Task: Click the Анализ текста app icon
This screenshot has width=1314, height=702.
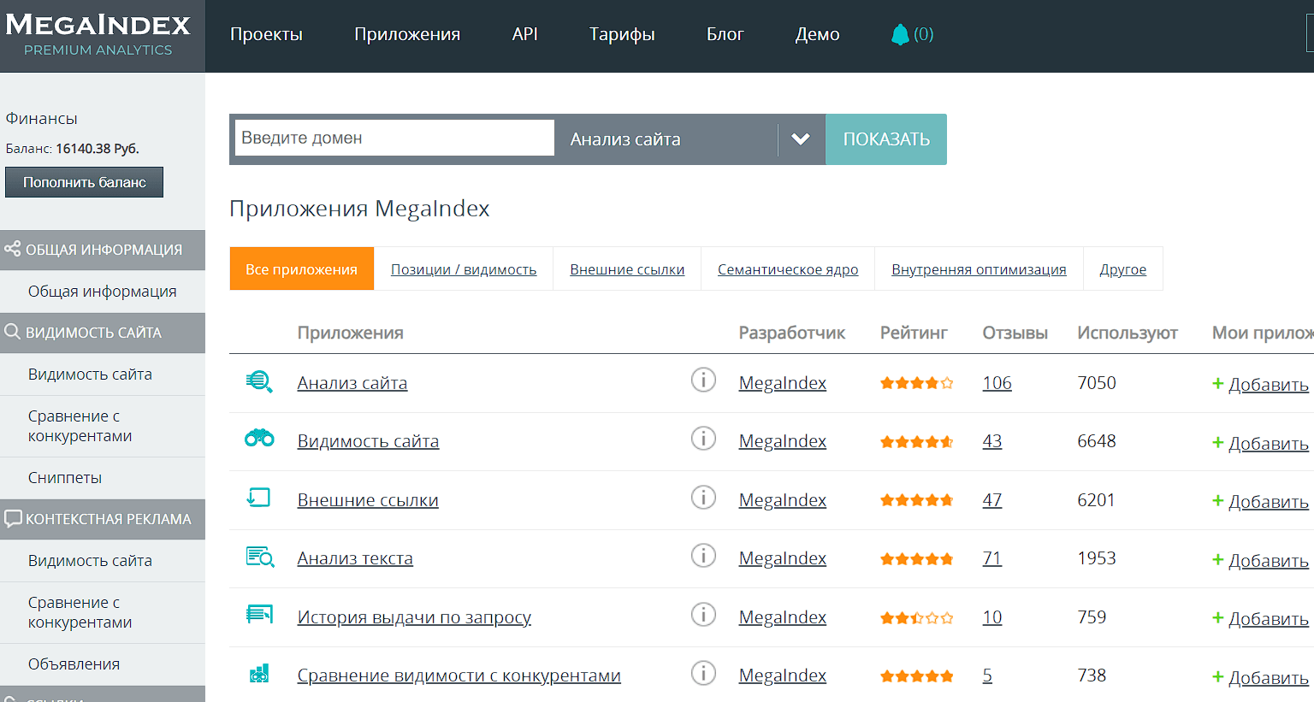Action: (260, 557)
